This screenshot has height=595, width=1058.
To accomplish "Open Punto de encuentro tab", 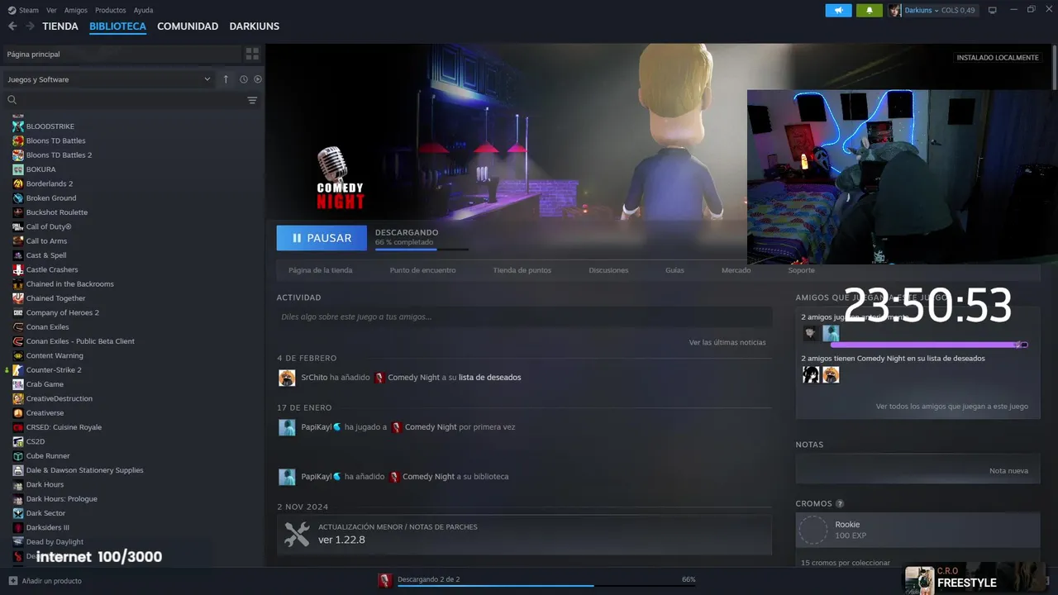I will click(x=422, y=270).
